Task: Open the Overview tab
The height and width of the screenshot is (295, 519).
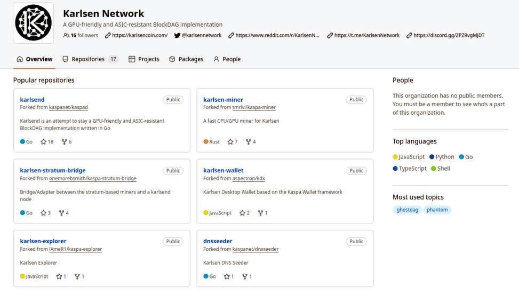Action: (35, 59)
